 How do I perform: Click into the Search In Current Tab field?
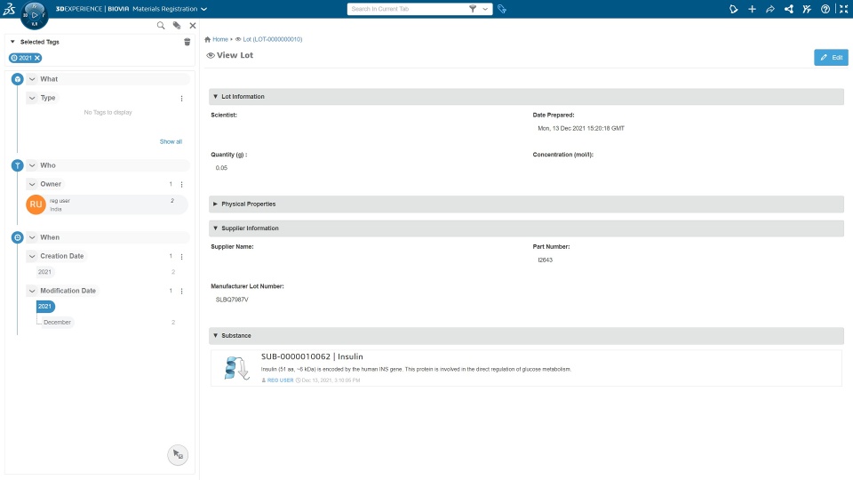coord(408,9)
